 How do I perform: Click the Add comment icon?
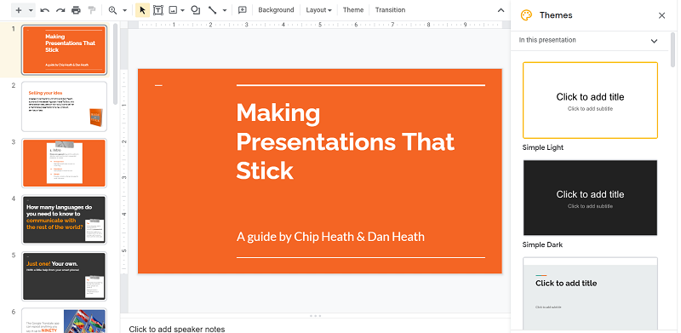pos(243,10)
